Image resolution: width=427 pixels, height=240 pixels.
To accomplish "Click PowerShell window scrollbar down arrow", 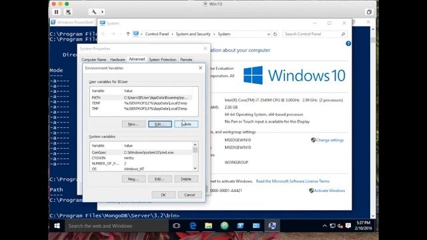I will [373, 216].
